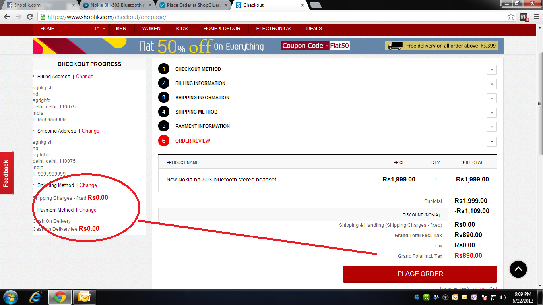Bookmark this page with the star icon
543x305 pixels.
(511, 17)
